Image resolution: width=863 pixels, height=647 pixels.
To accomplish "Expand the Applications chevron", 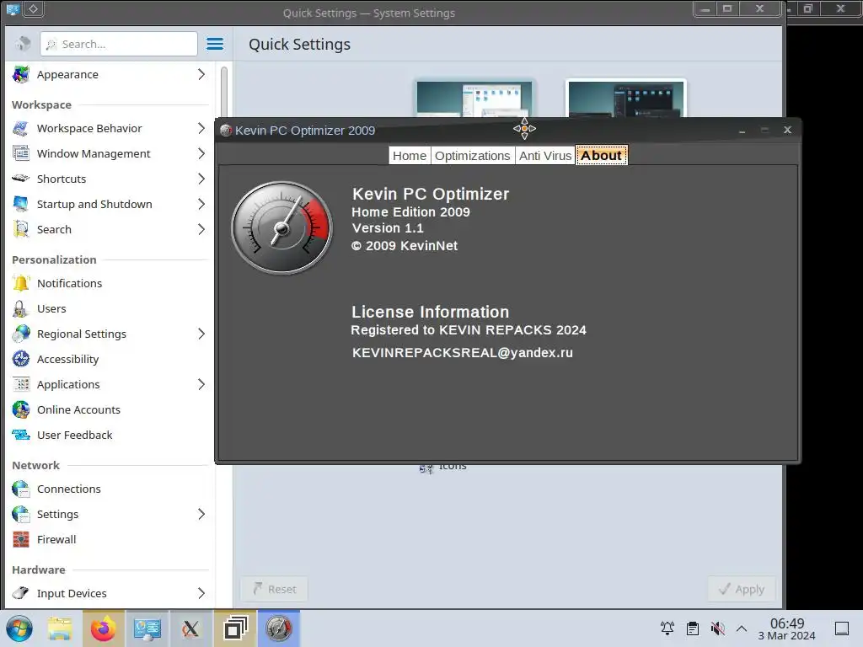I will [201, 384].
